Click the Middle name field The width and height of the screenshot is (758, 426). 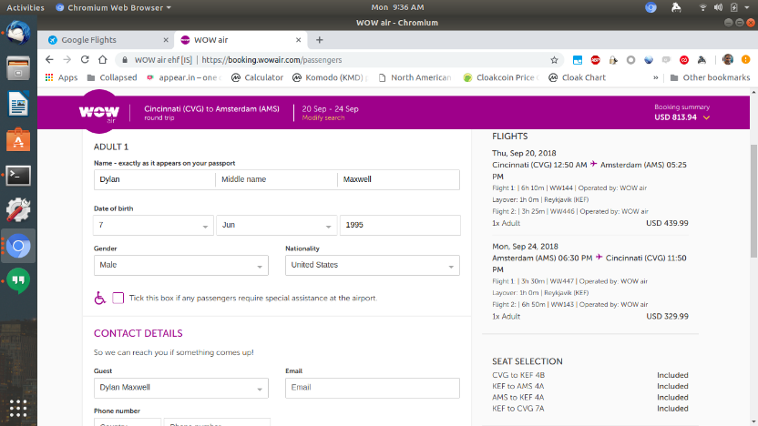coord(277,179)
